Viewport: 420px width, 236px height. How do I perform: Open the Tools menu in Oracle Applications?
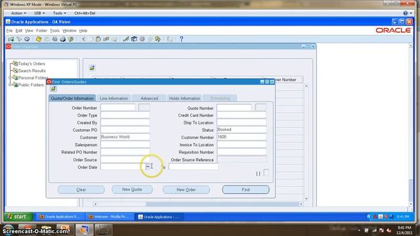click(x=54, y=31)
